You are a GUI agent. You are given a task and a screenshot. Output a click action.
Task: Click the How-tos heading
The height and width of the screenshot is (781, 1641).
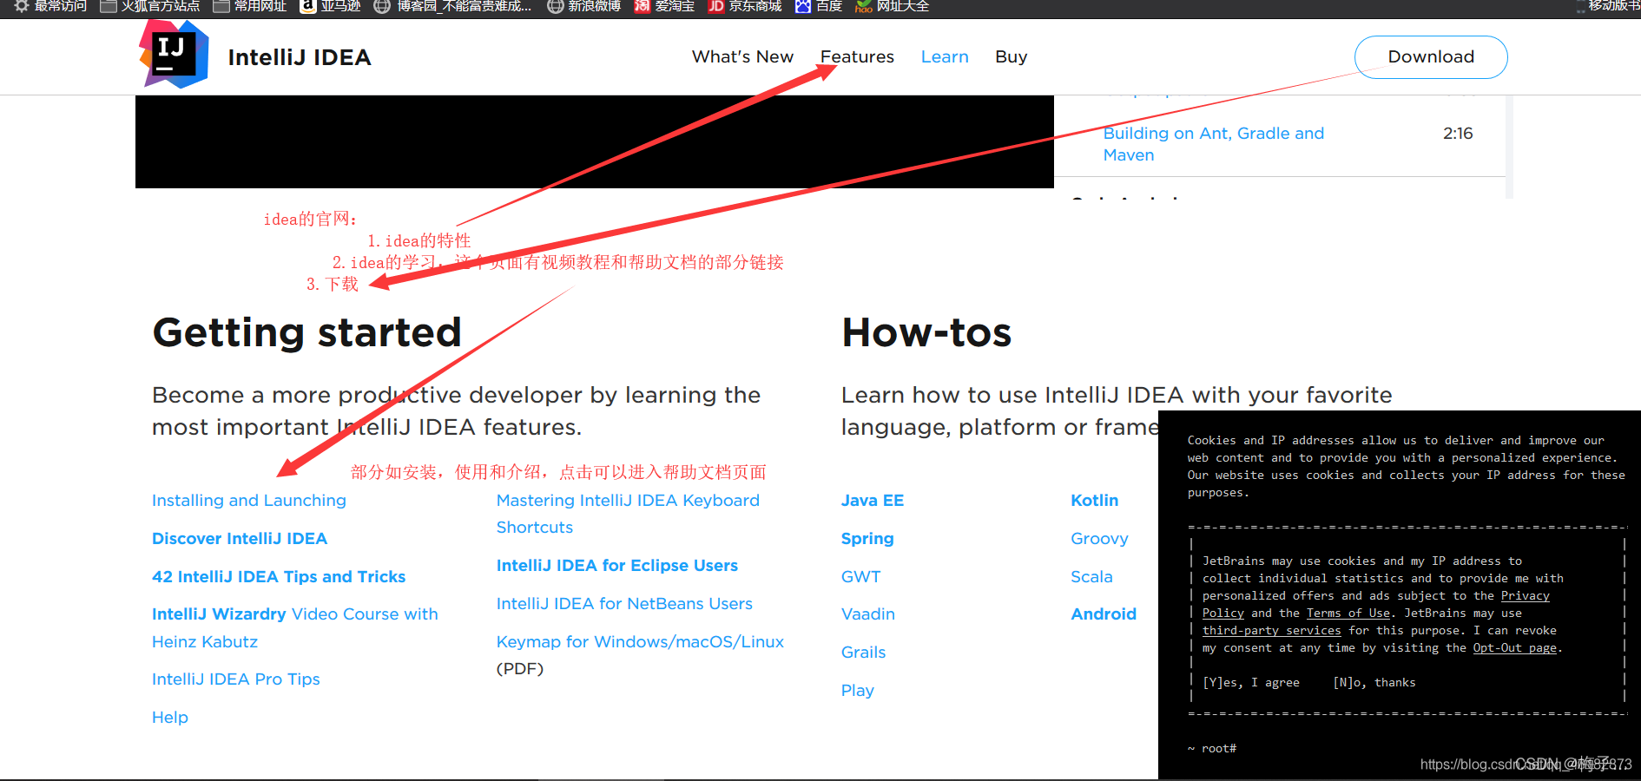[926, 333]
